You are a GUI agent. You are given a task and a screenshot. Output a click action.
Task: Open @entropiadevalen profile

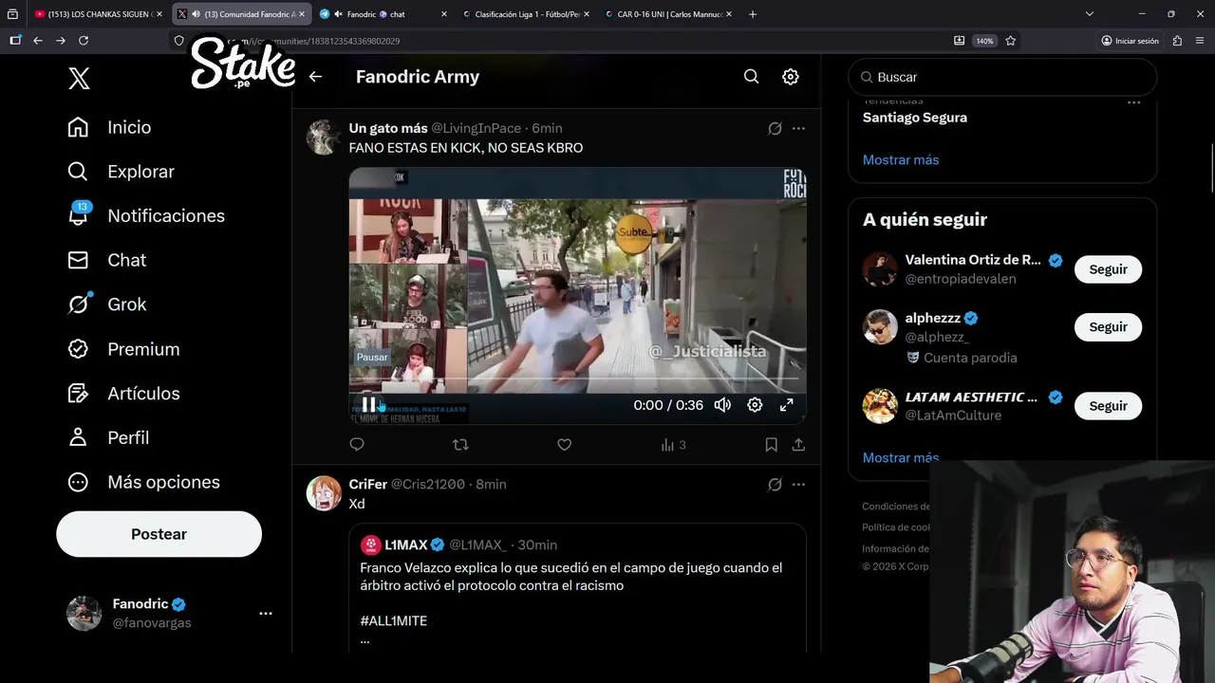tap(961, 279)
